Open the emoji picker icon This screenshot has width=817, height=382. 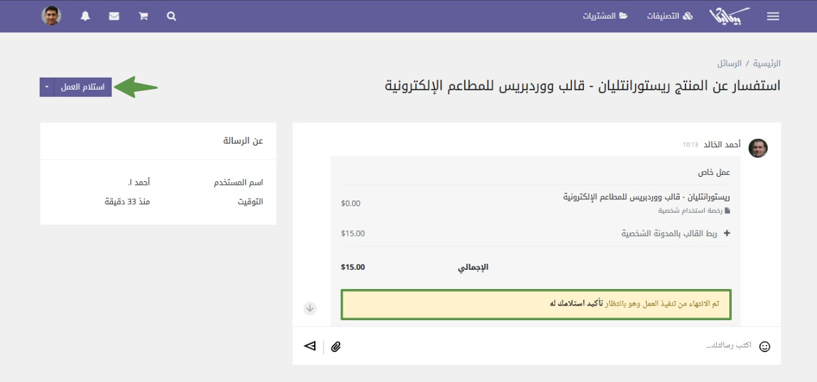(765, 346)
